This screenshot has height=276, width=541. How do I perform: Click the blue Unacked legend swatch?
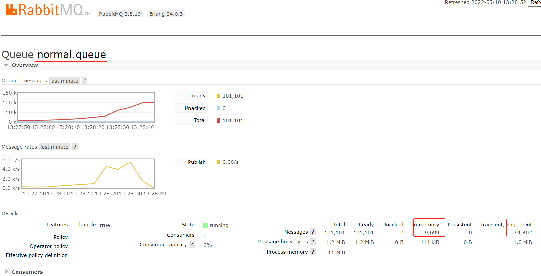[x=219, y=108]
